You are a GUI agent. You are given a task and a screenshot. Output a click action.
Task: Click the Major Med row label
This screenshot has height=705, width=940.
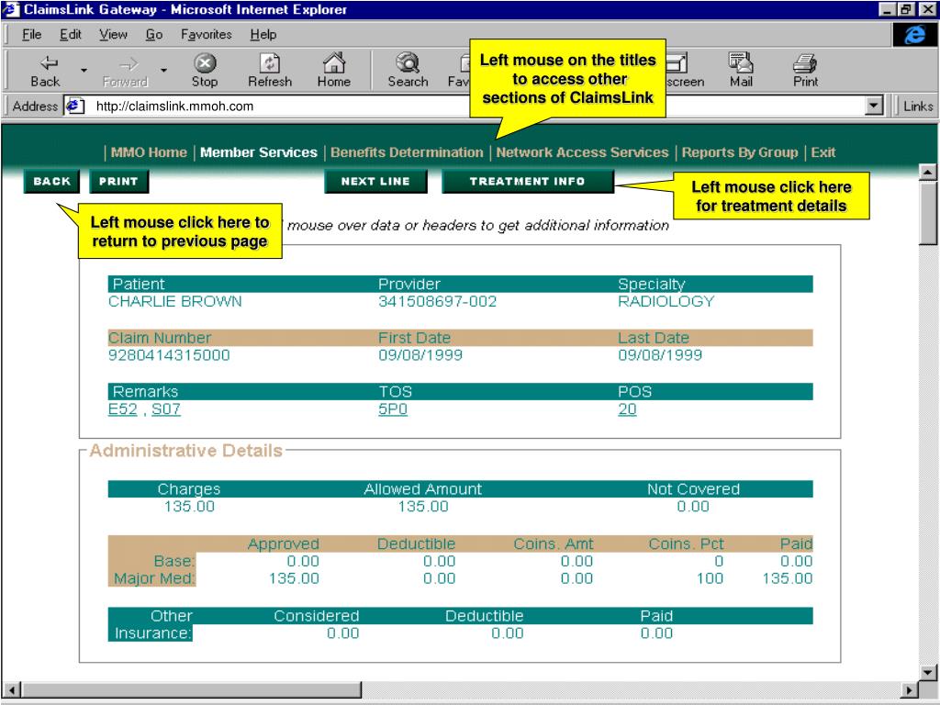point(154,578)
